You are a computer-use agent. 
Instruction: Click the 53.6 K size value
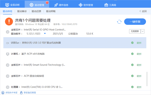click(x=90, y=34)
